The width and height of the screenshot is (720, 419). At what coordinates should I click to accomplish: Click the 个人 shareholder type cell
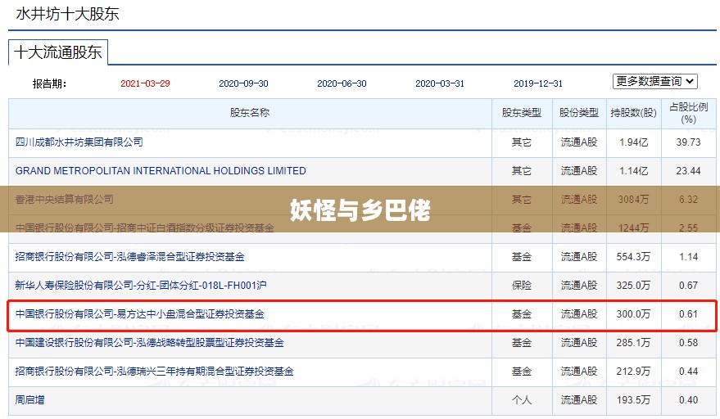click(522, 399)
